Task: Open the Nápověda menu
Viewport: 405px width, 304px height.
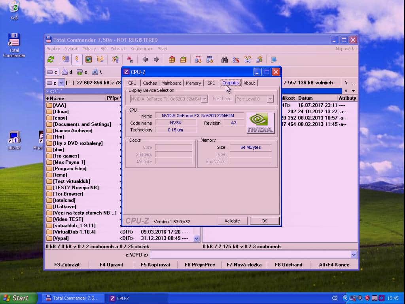Action: pyautogui.click(x=345, y=49)
